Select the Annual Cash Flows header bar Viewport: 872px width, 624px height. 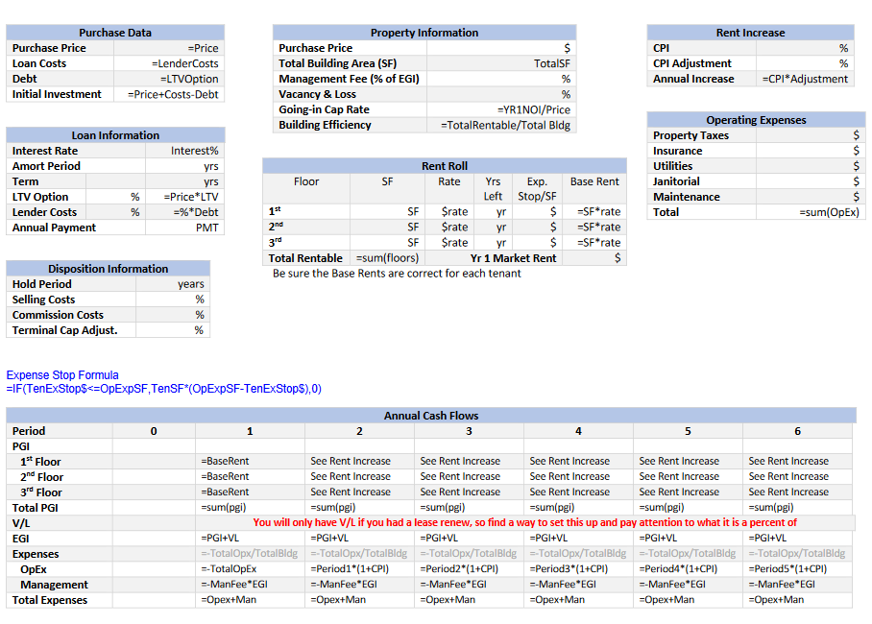pyautogui.click(x=430, y=415)
